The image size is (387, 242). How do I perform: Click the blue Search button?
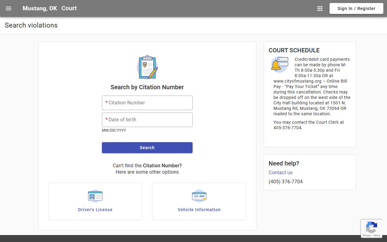click(147, 148)
